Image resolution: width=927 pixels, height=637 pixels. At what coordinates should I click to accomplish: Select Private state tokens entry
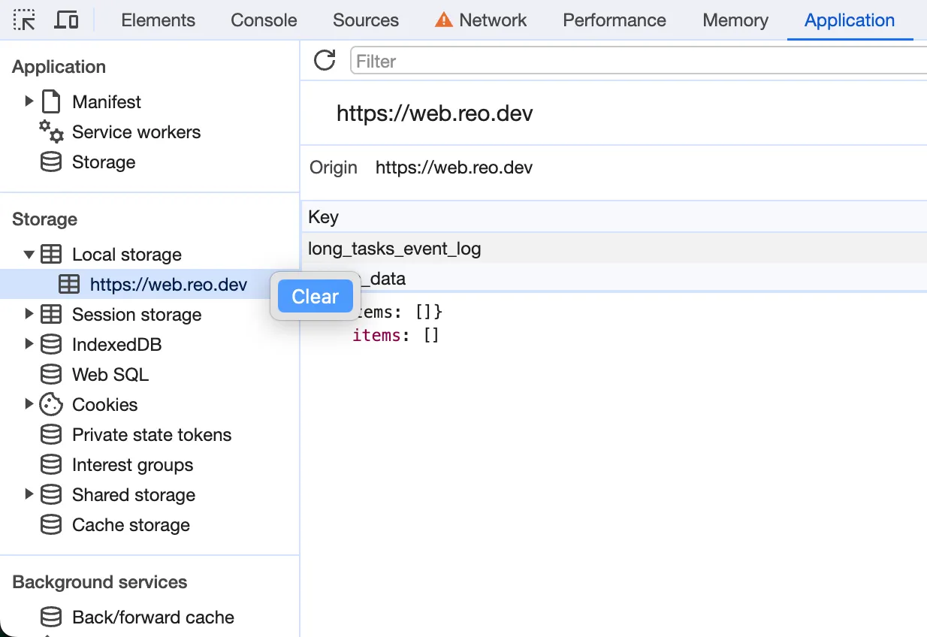click(x=151, y=435)
